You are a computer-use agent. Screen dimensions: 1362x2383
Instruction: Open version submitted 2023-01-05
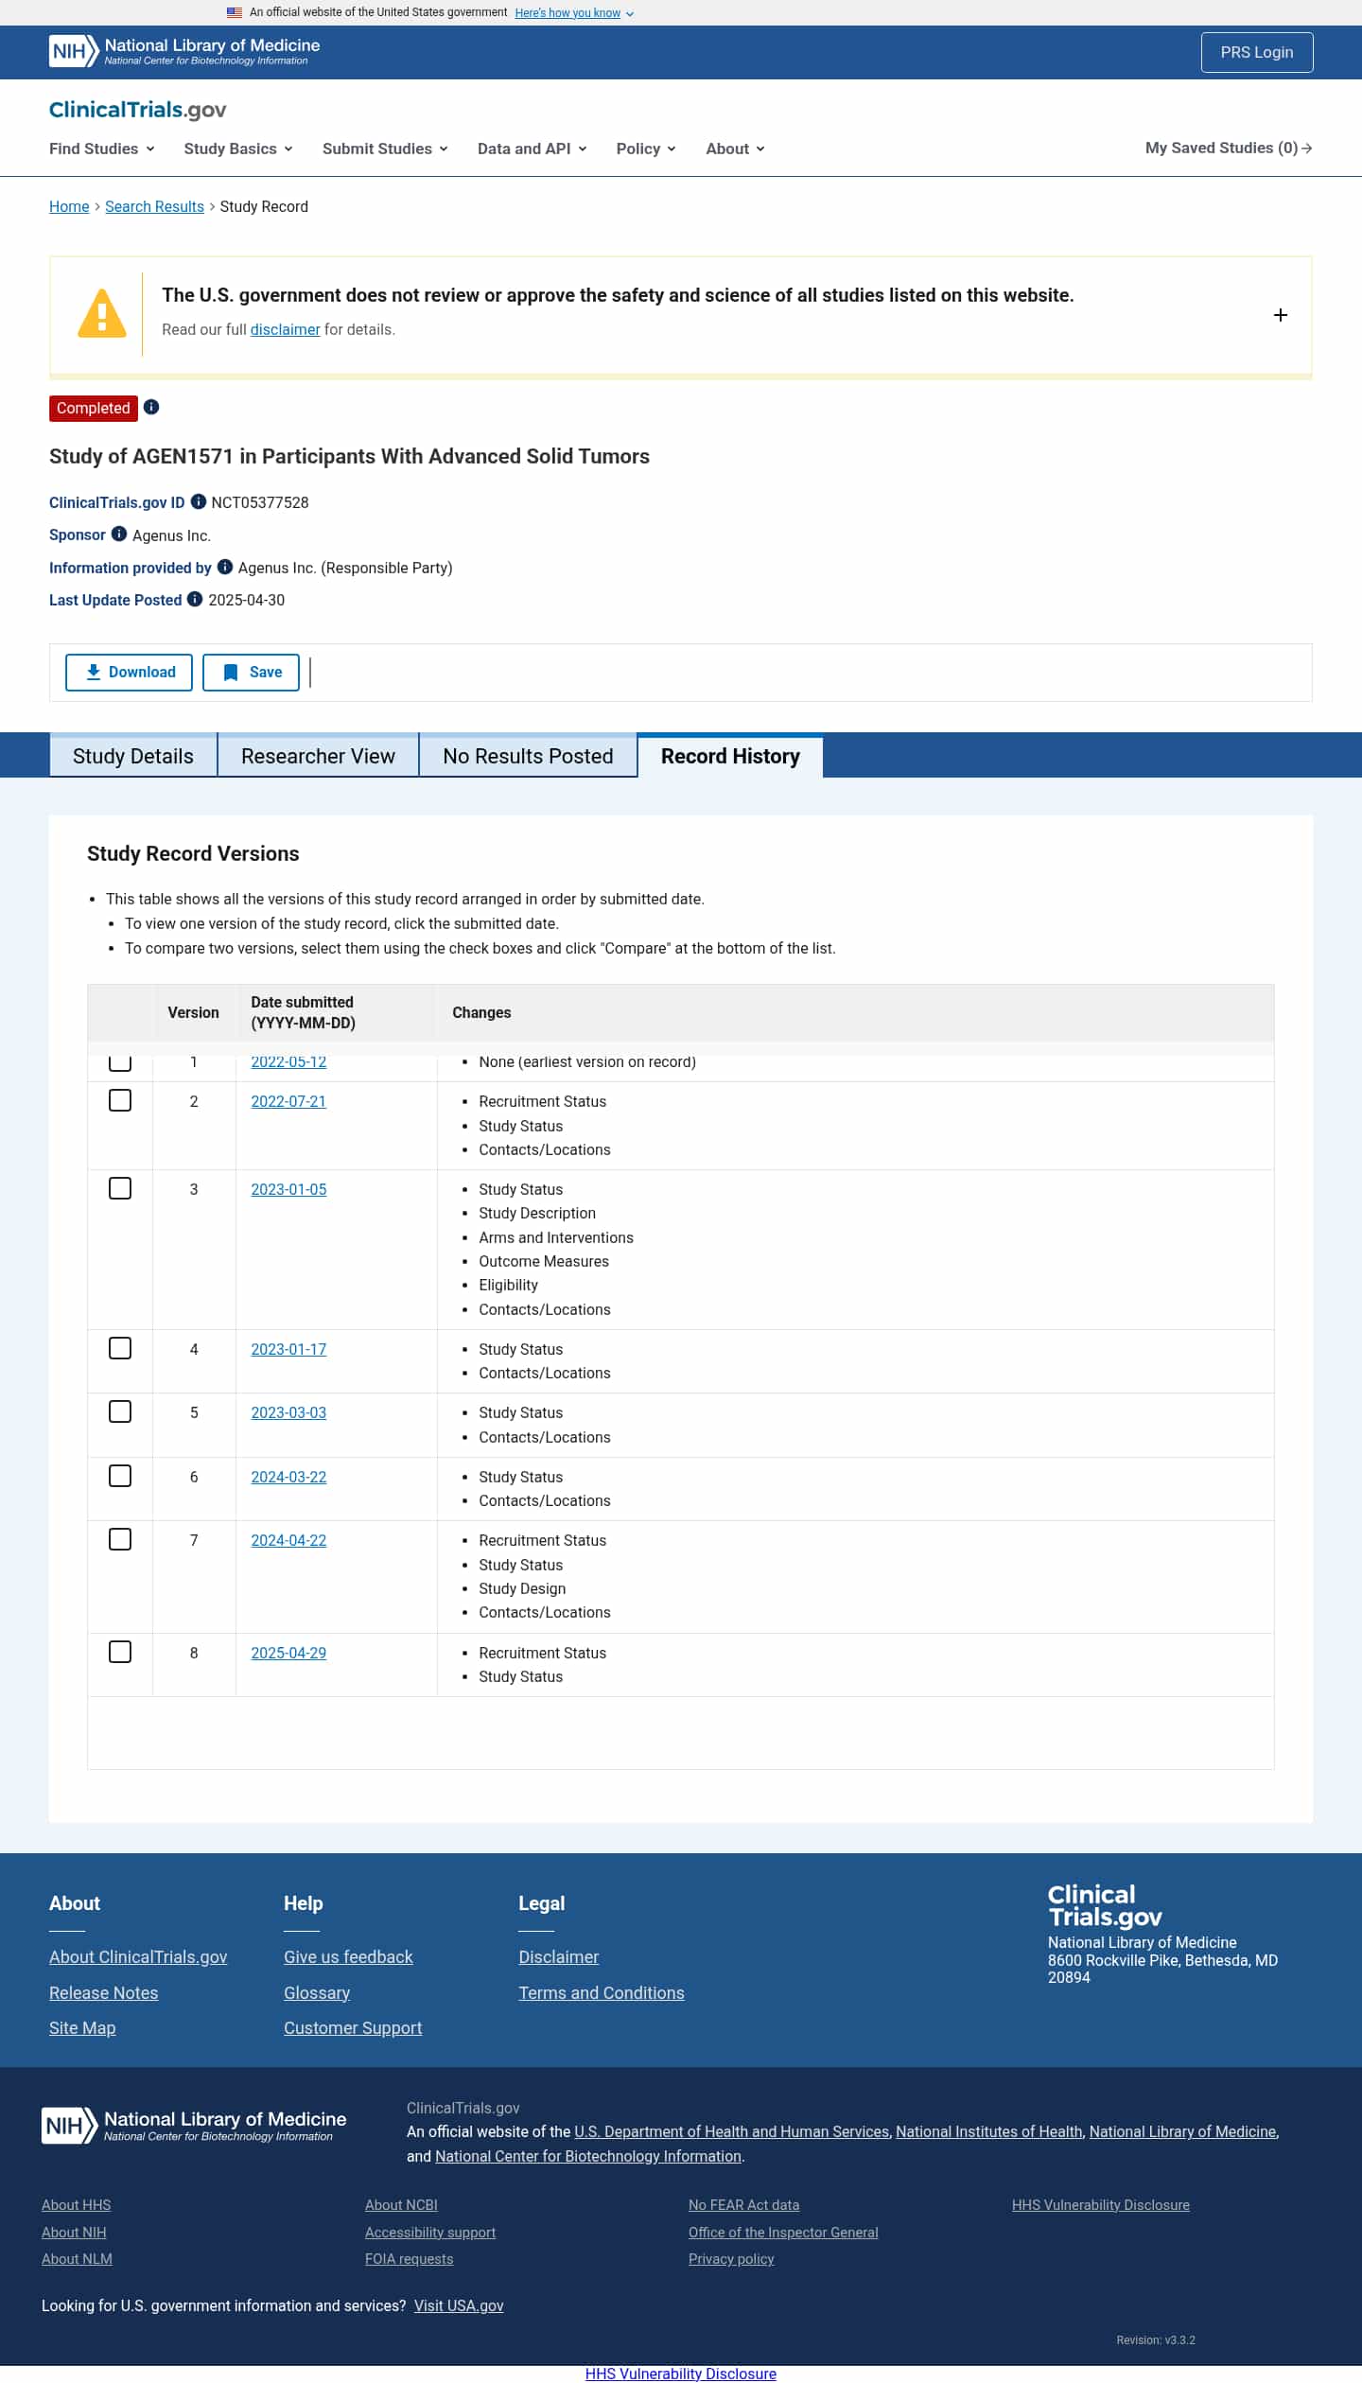(288, 1189)
